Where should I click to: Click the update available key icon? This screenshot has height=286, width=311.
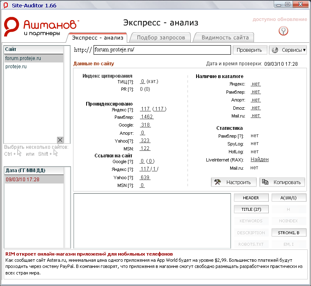284,31
